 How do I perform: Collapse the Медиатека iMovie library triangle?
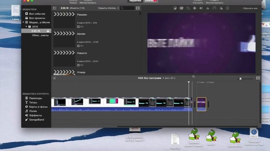tap(23, 22)
